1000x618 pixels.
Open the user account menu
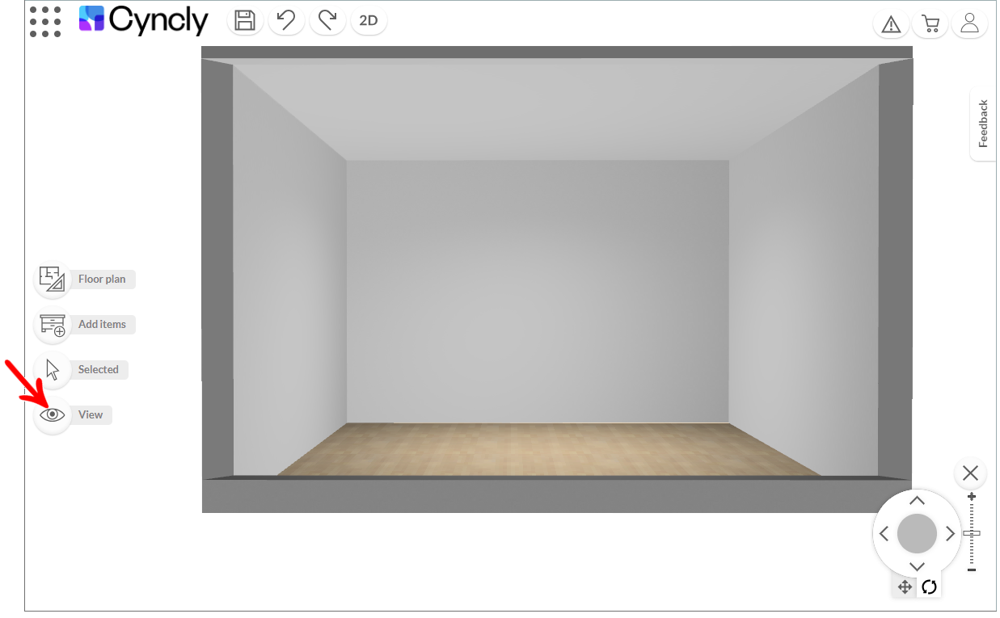point(970,24)
